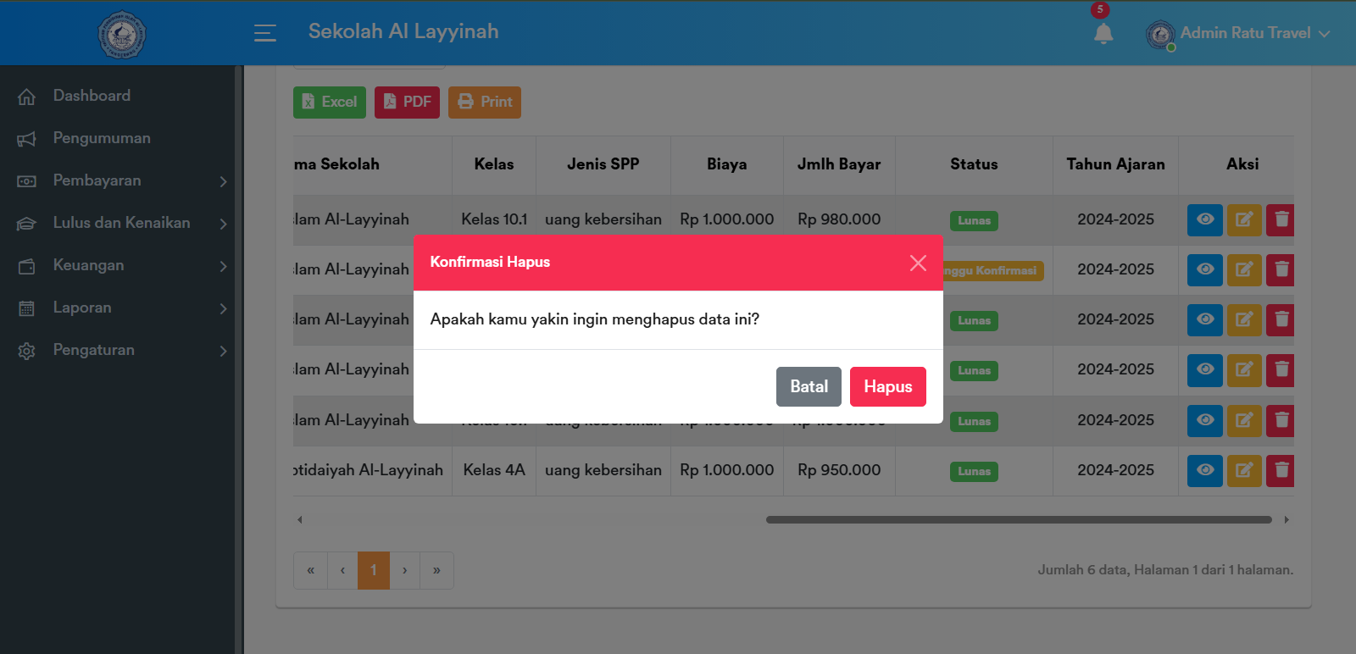Open Dashboard from sidebar

tap(92, 96)
